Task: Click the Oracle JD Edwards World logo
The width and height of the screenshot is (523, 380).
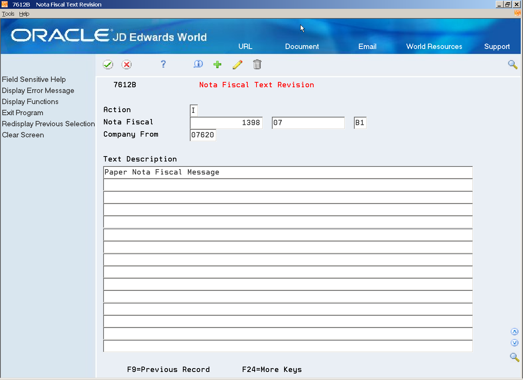Action: [x=109, y=36]
